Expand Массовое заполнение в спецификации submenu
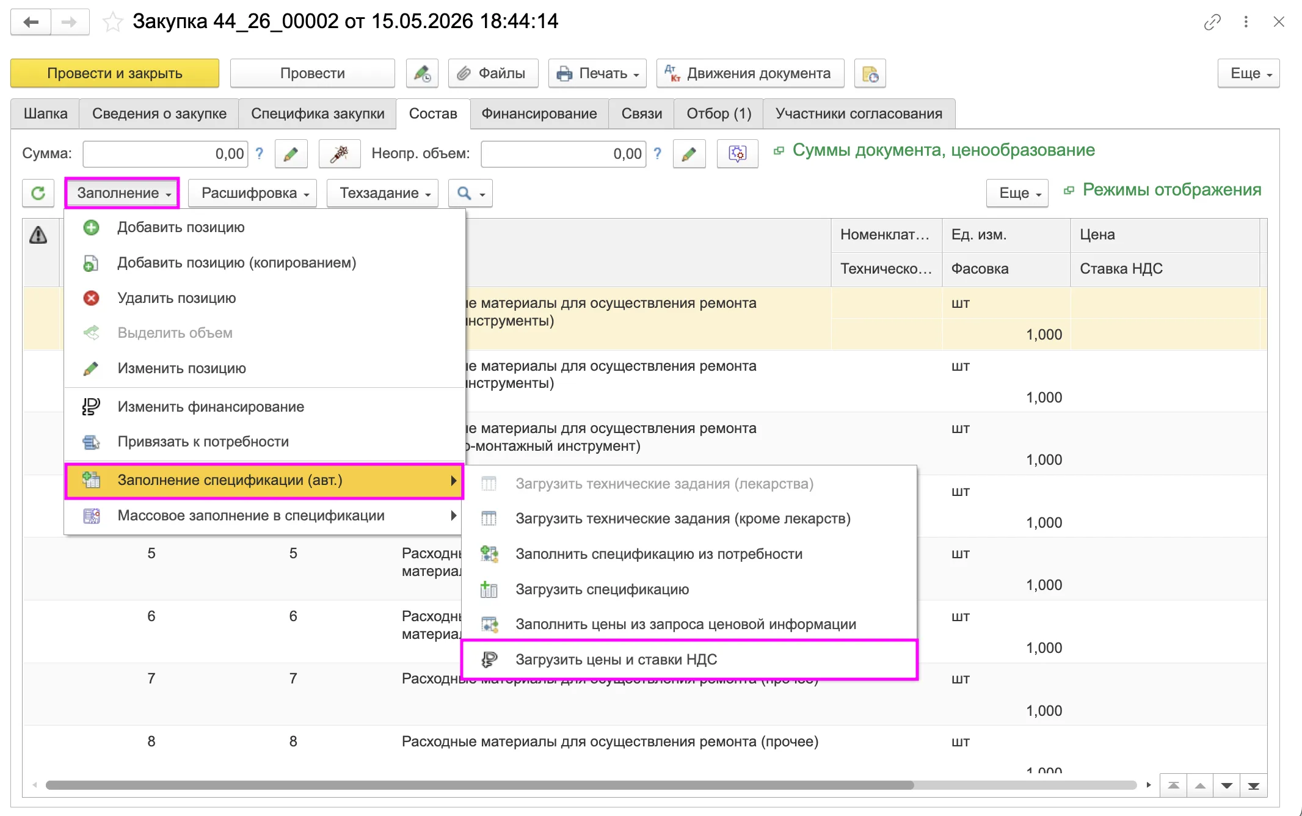 (x=264, y=515)
